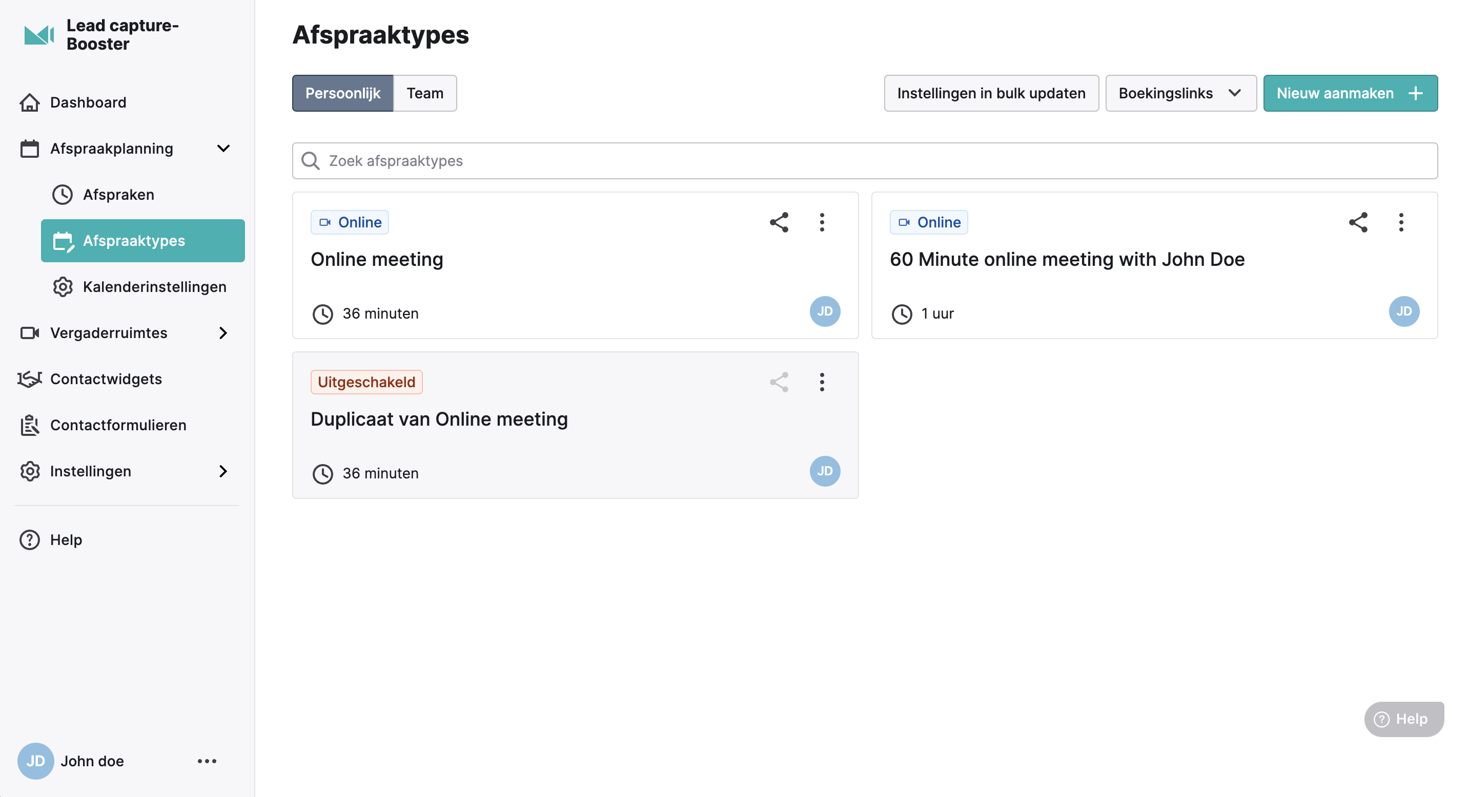
Task: Open more options for 60 Minute meeting card
Action: 1401,222
